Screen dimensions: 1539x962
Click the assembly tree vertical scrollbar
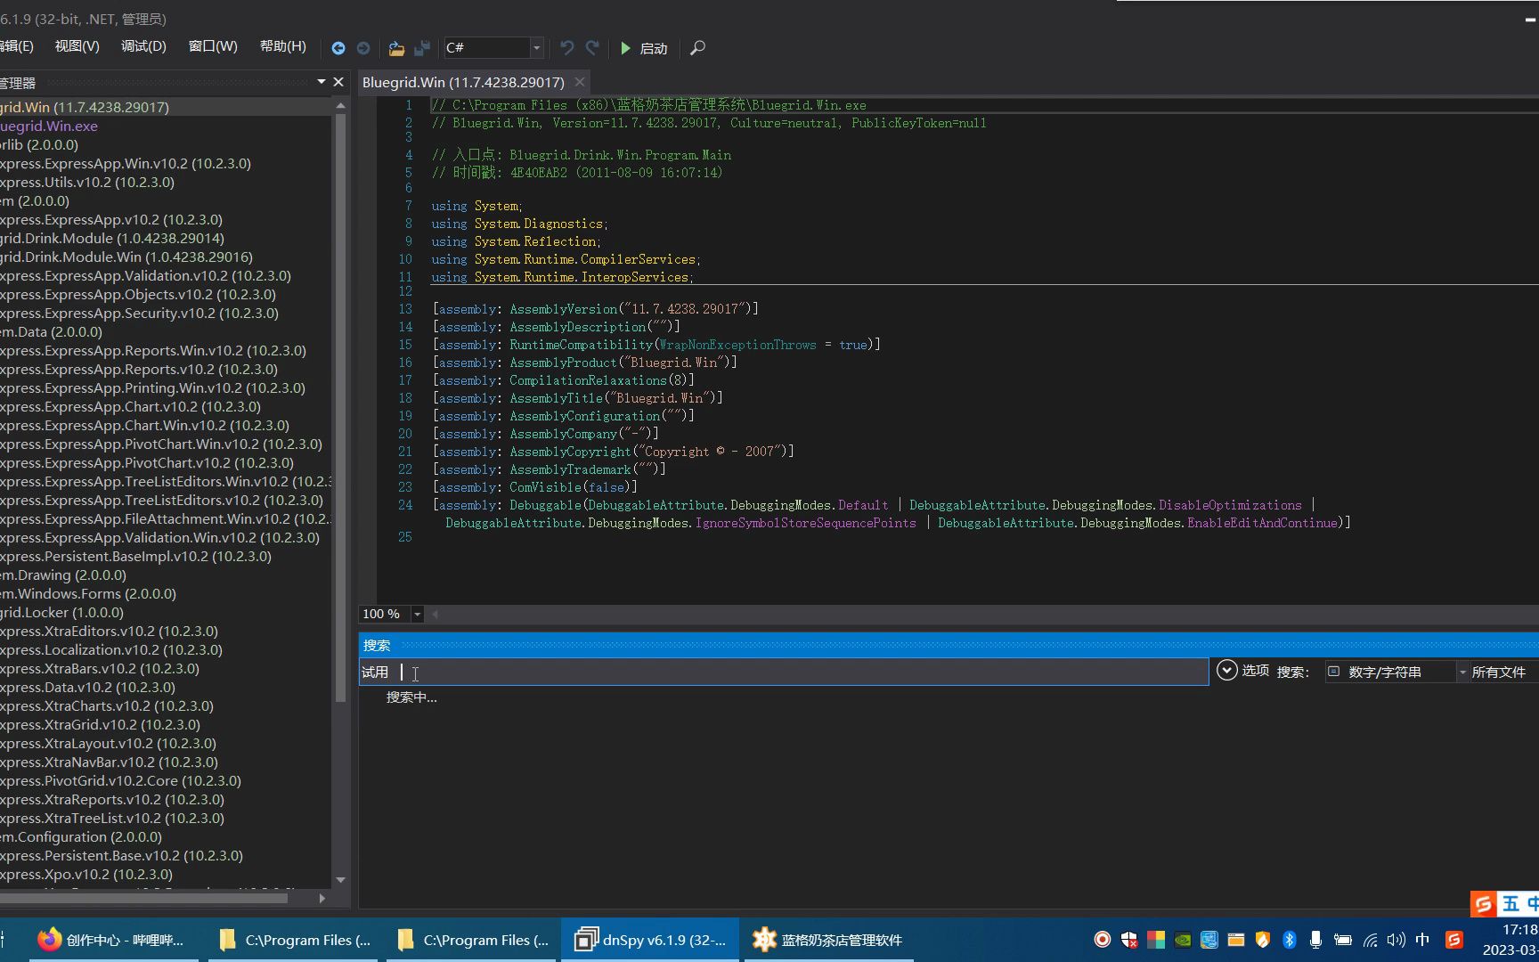pyautogui.click(x=340, y=407)
